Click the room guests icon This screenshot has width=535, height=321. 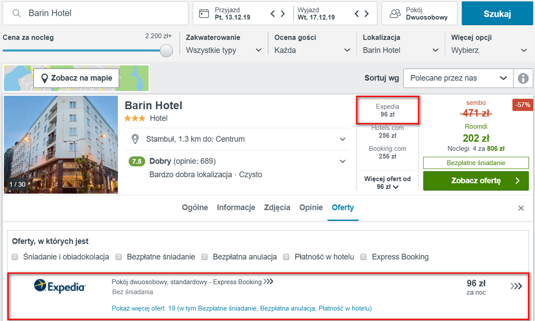click(x=395, y=13)
